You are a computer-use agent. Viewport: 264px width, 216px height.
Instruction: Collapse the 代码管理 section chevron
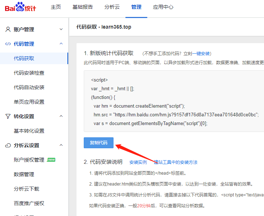coord(61,44)
